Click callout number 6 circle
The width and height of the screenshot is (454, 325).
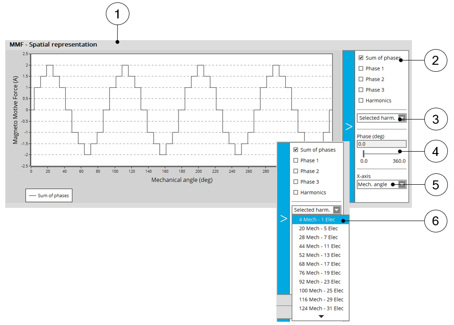(436, 221)
